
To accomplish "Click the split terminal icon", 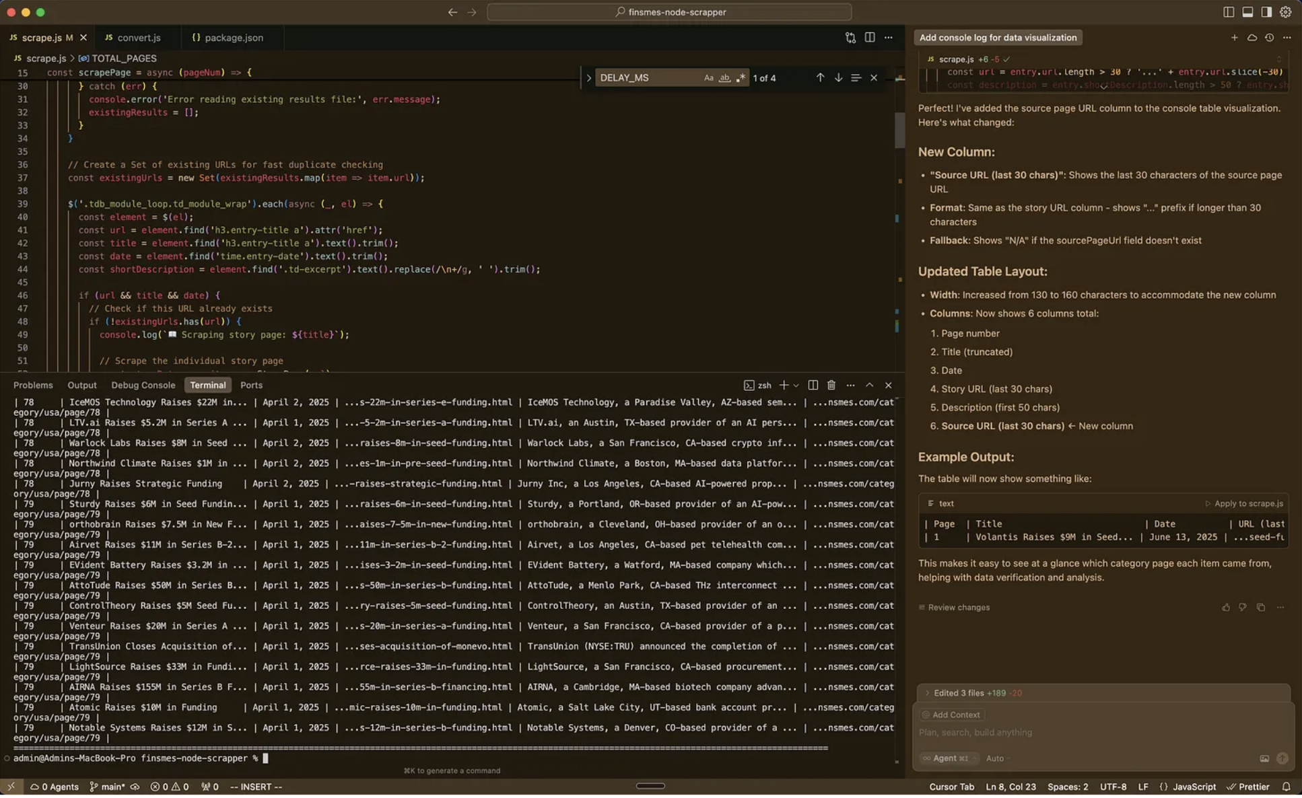I will click(x=813, y=386).
